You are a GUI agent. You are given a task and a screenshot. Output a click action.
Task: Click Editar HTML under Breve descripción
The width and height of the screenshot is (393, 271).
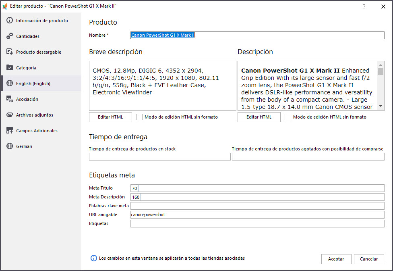110,117
